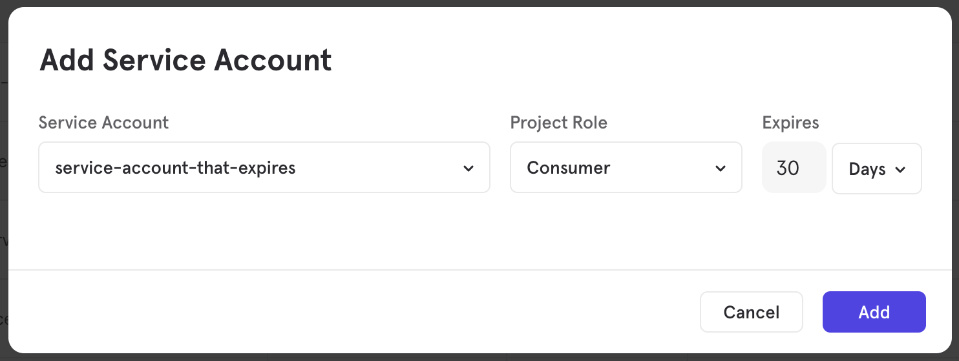Click the "Add Service Account" dialog title

click(185, 60)
